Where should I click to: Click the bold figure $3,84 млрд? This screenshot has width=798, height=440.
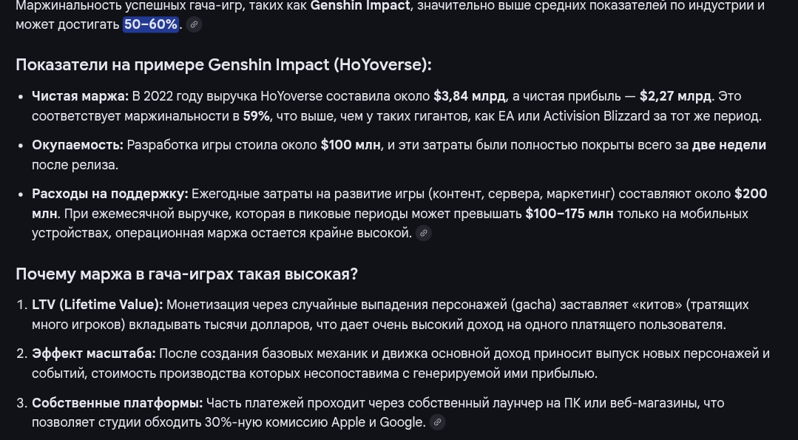click(469, 96)
